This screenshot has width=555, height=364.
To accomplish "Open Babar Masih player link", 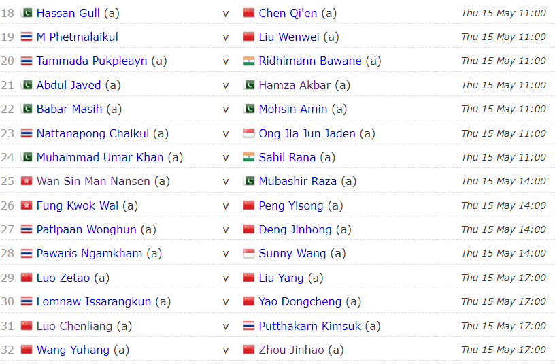I will (x=69, y=109).
